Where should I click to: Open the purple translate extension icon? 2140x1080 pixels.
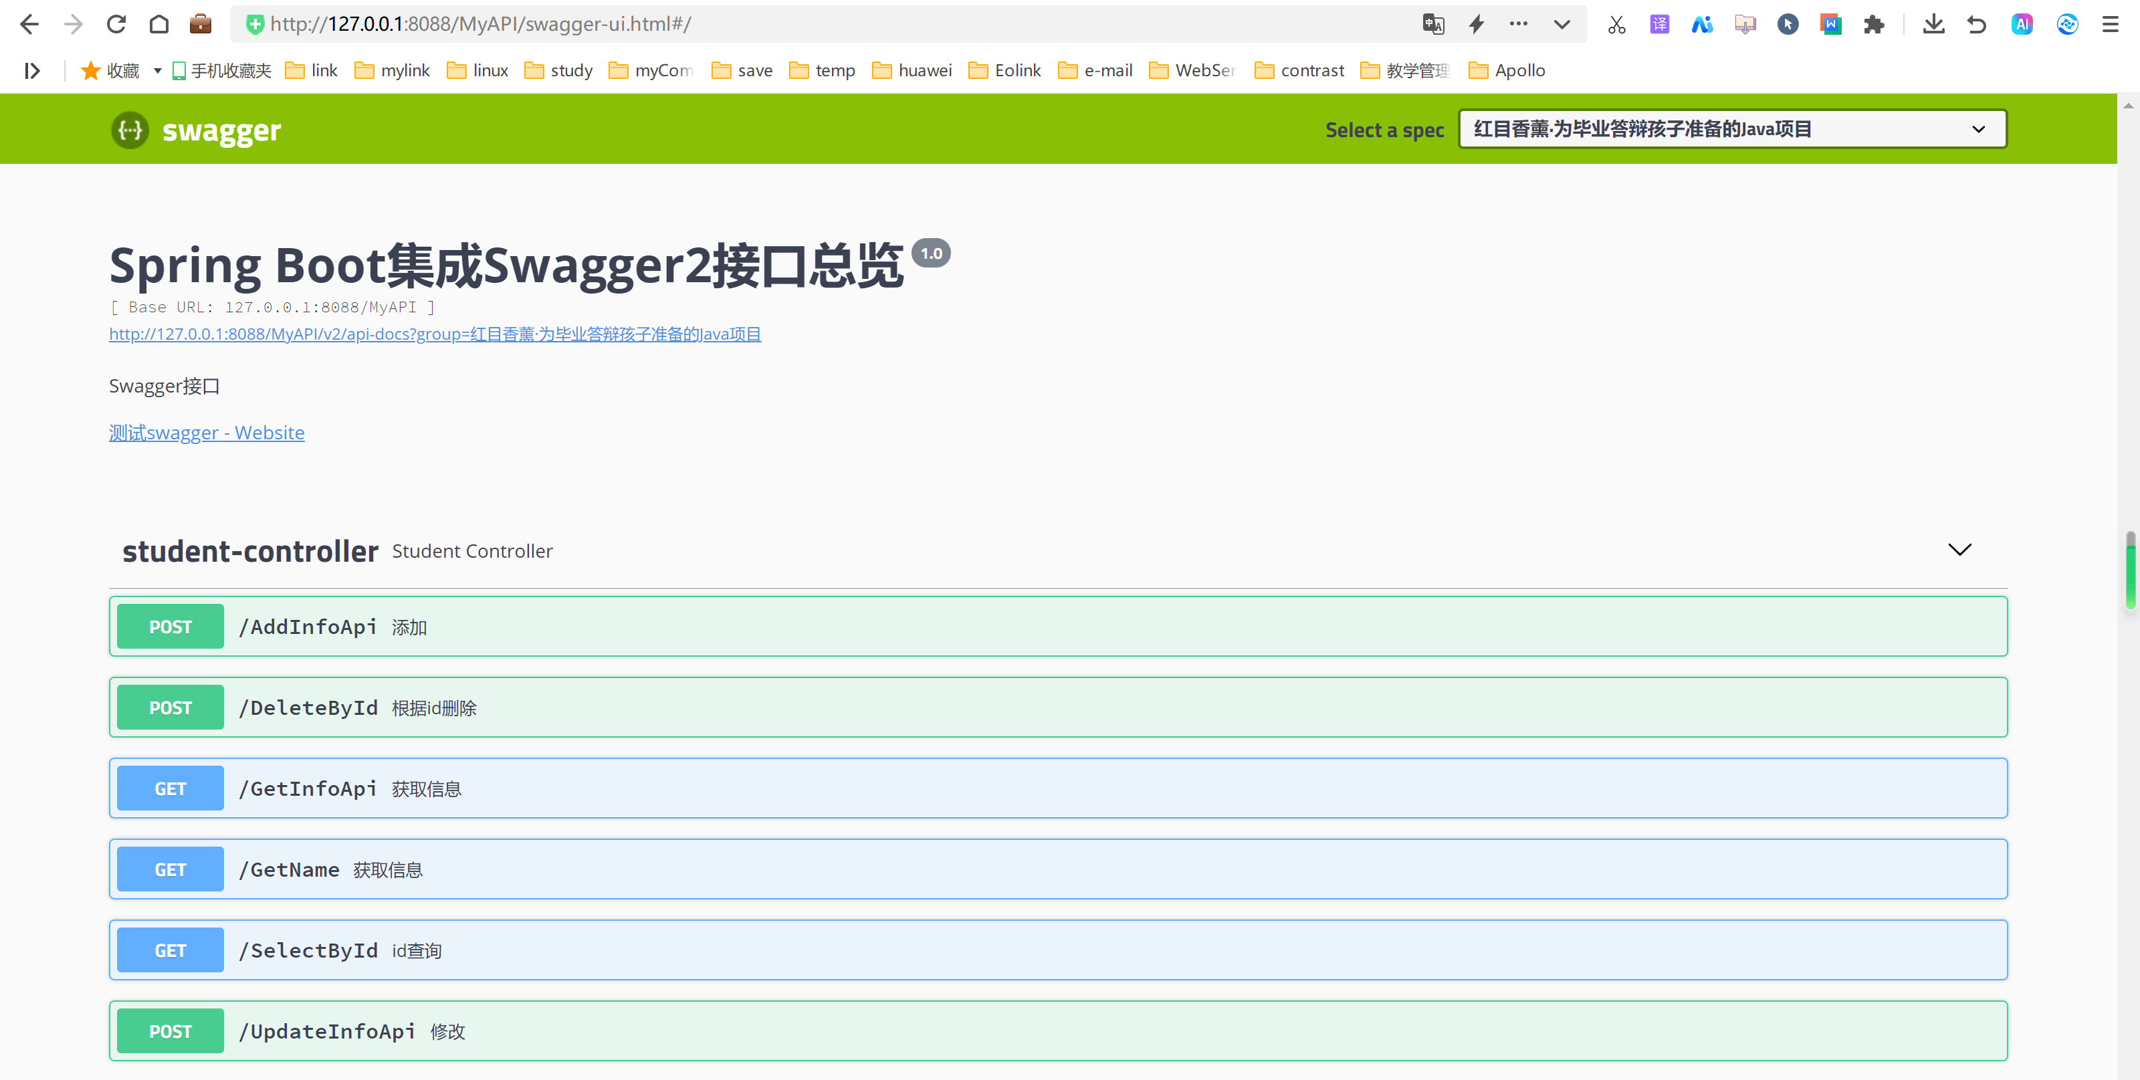pos(1659,24)
